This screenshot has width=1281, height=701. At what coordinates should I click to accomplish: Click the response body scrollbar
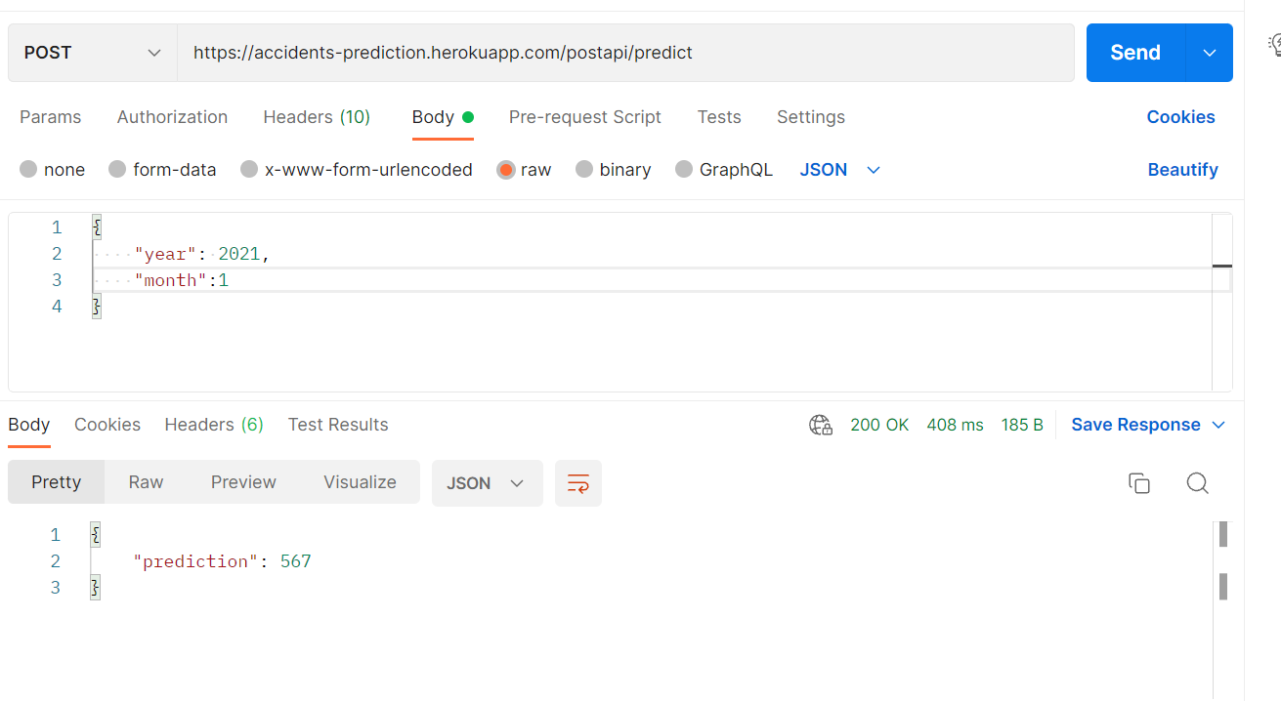(1222, 561)
